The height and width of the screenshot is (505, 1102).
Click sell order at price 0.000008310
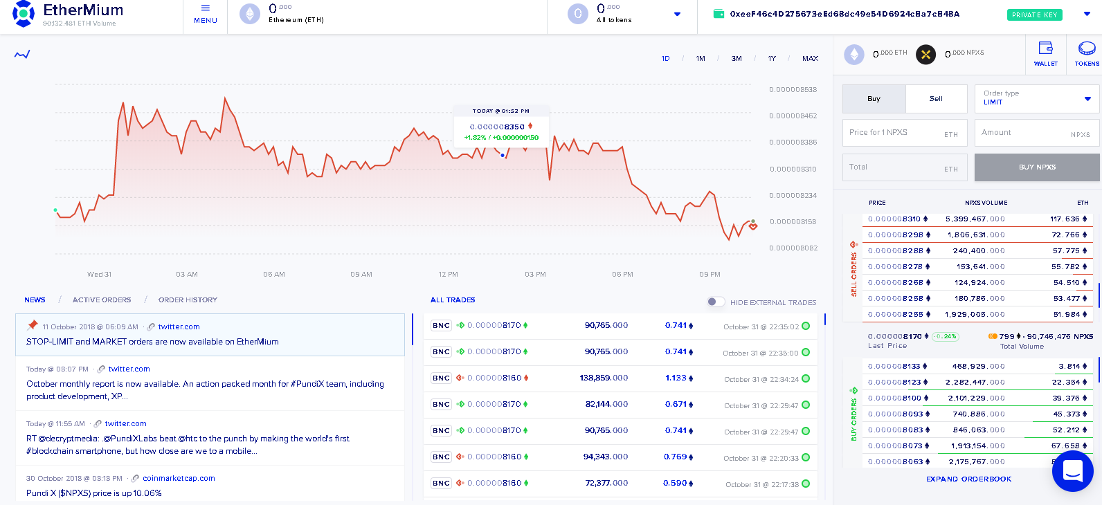coord(978,219)
